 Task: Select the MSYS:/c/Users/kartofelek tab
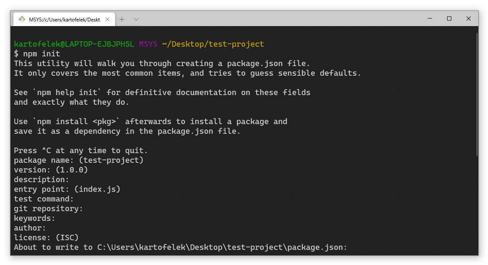pos(64,19)
